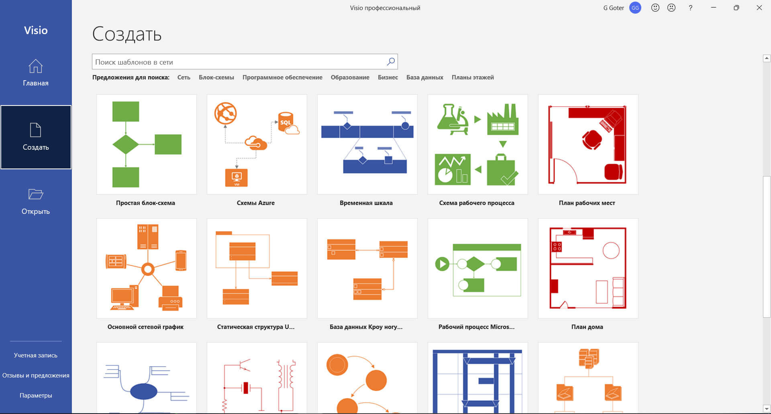Select the Планы этажей suggestion
This screenshot has width=771, height=414.
tap(473, 77)
